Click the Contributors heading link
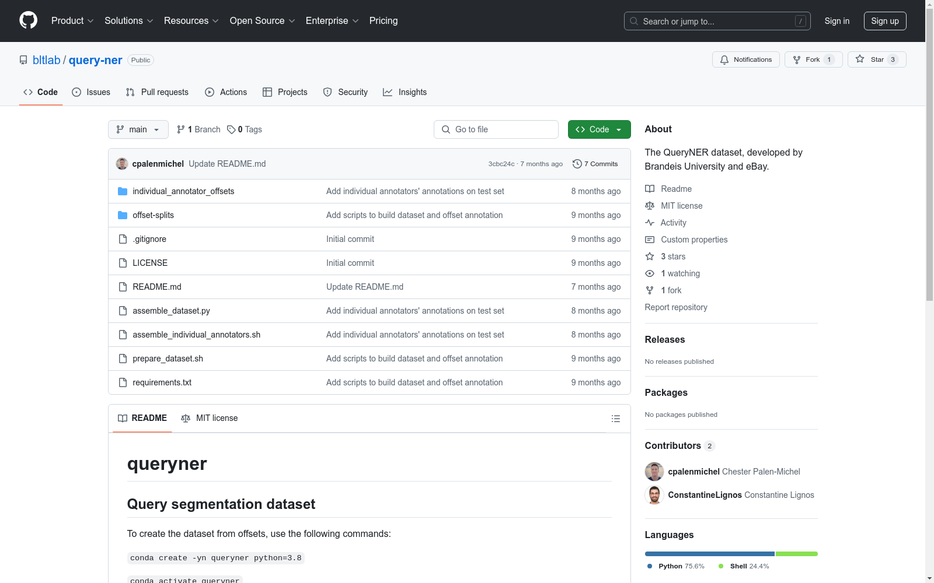This screenshot has height=583, width=934. [x=673, y=445]
